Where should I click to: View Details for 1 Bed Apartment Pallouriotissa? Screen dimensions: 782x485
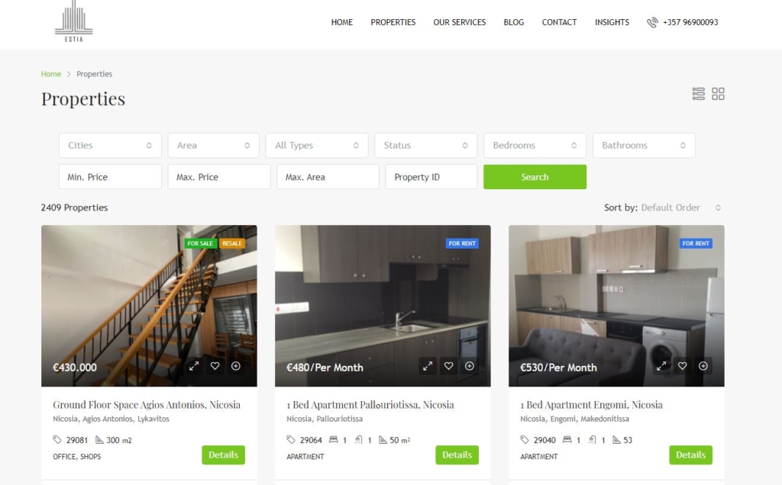click(457, 454)
